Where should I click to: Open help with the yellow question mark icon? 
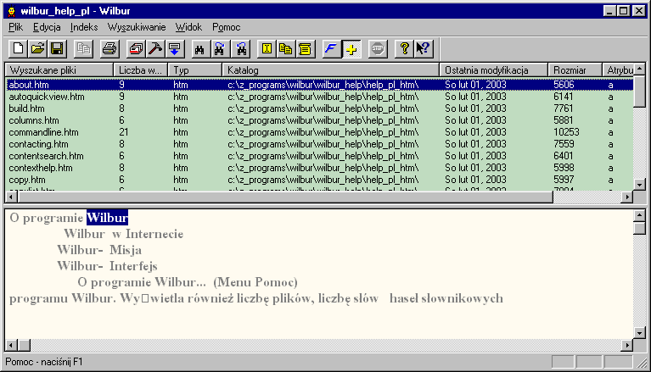tap(404, 49)
